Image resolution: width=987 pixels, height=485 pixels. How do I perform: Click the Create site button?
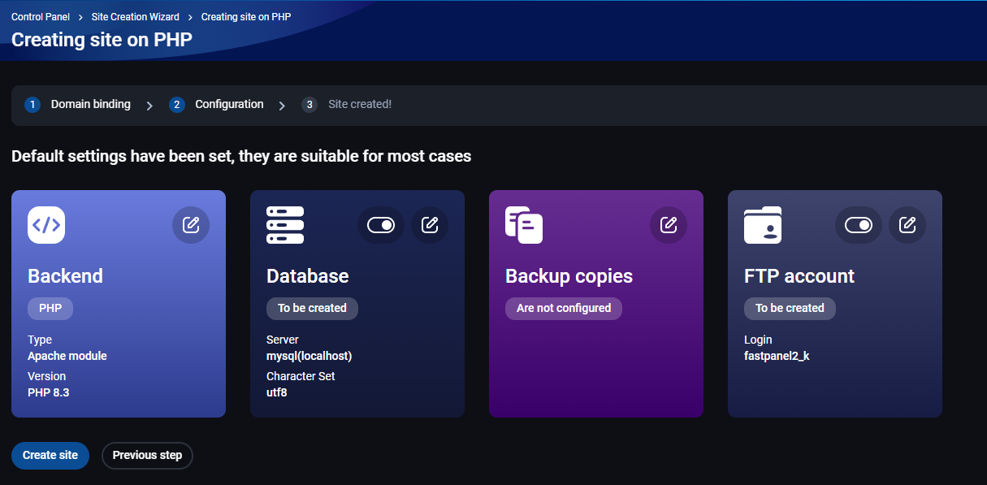tap(50, 455)
